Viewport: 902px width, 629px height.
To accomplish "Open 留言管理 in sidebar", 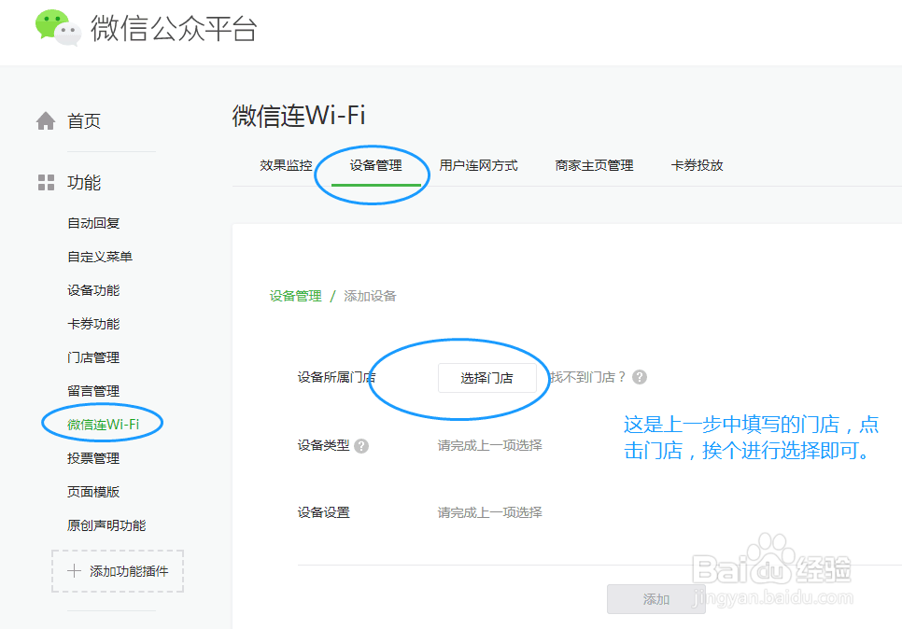I will click(93, 391).
